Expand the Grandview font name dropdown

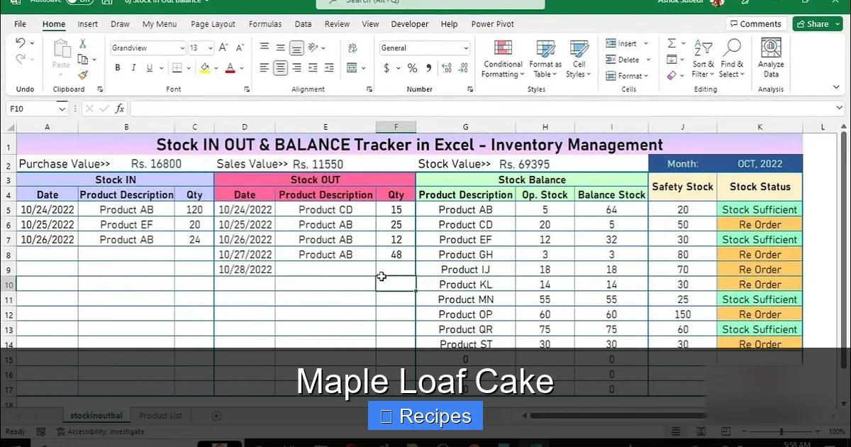click(181, 48)
